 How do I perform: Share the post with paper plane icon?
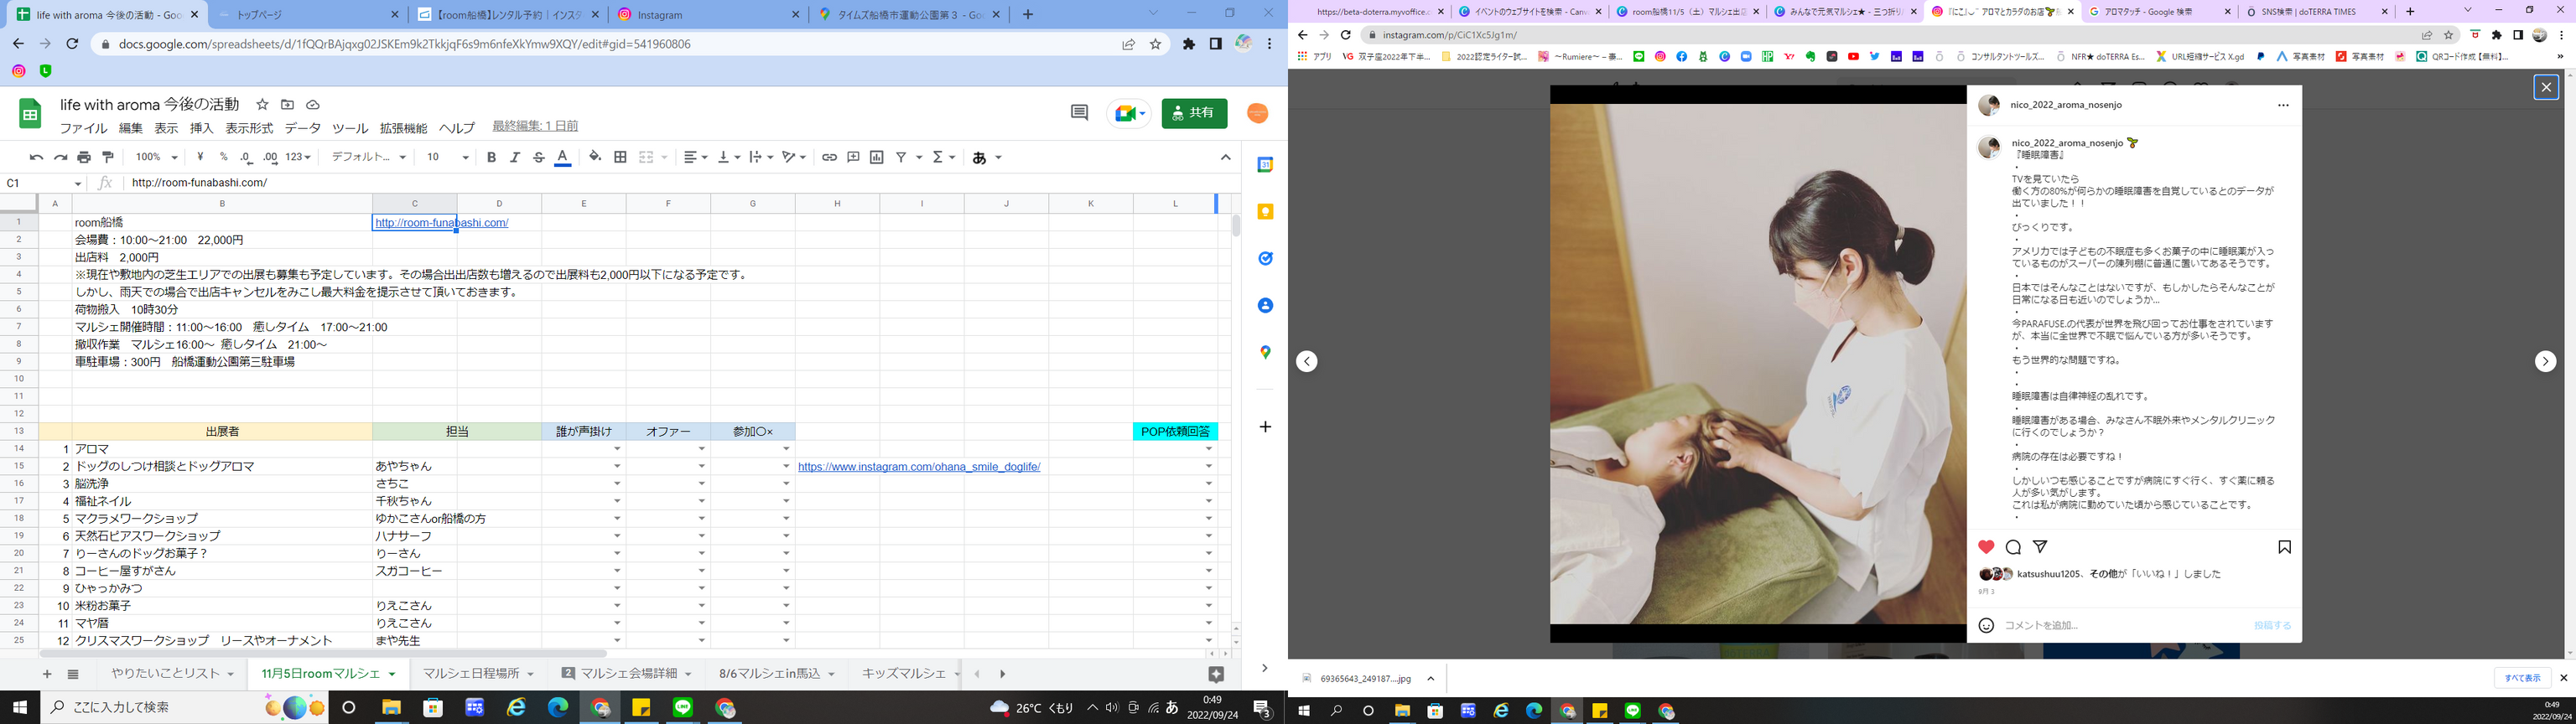coord(2040,547)
